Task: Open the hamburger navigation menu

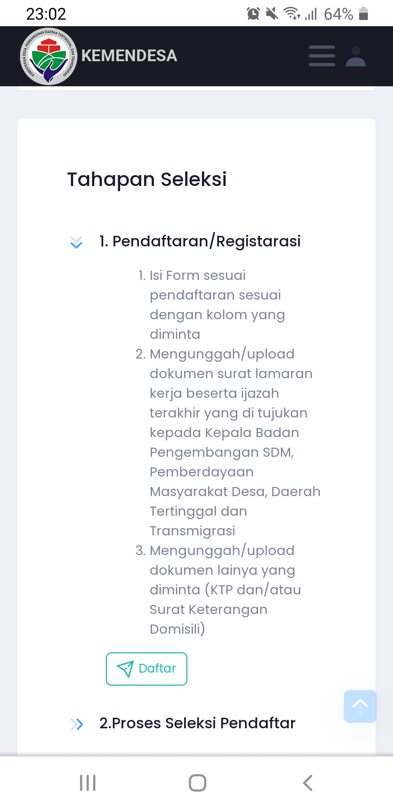Action: coord(322,56)
